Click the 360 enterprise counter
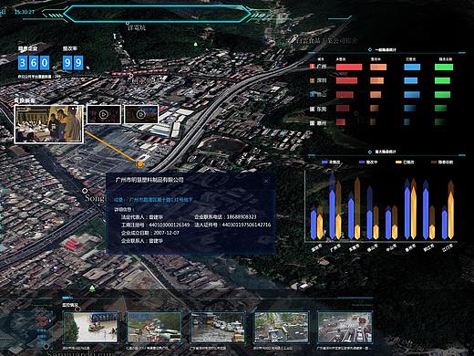 pos(34,63)
